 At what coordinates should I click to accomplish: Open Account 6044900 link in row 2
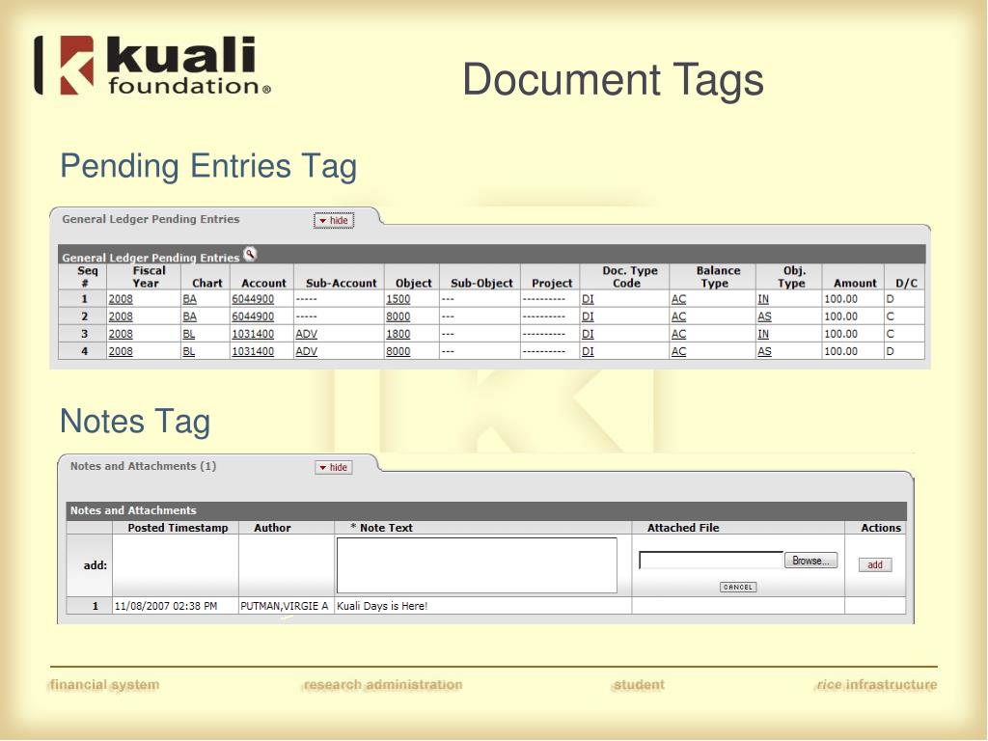tap(253, 316)
